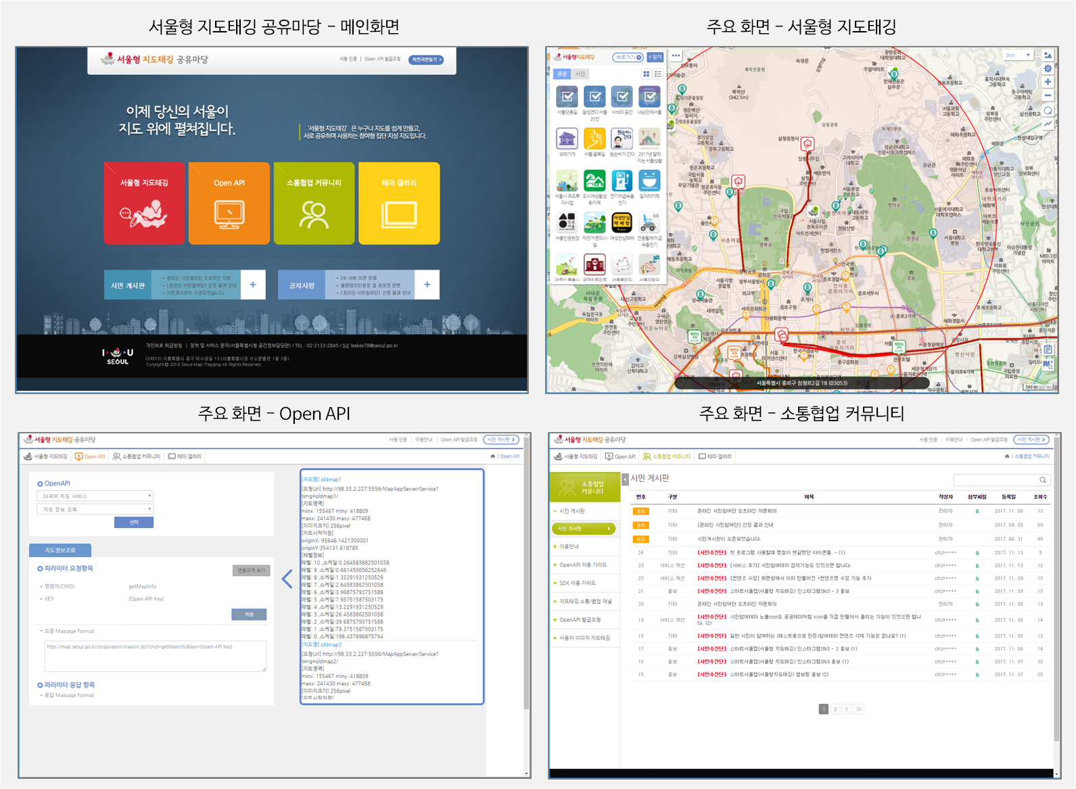The width and height of the screenshot is (1076, 789).
Task: Switch to the 공공 tab in map panel
Action: tap(562, 74)
